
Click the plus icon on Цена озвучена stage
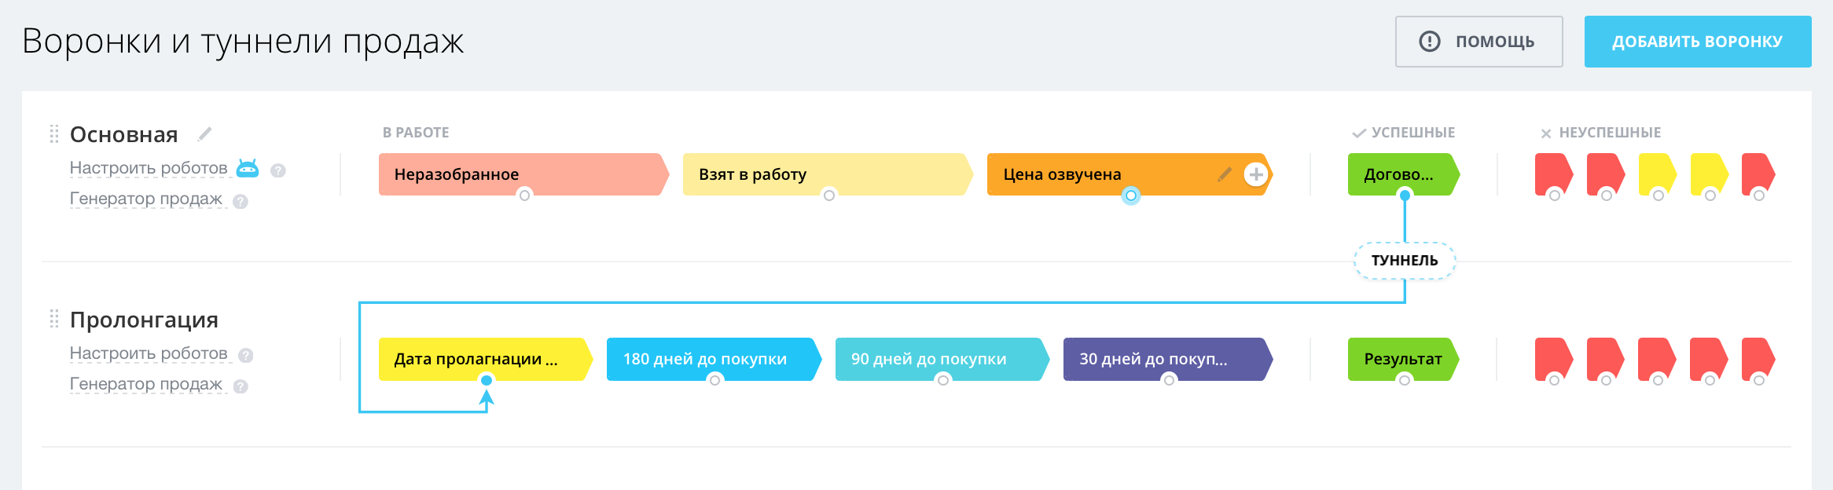(x=1255, y=174)
